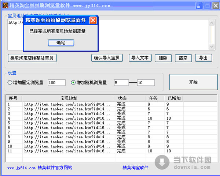The image size is (220, 176).
Task: Click the 任务 column header
Action: coord(155,98)
